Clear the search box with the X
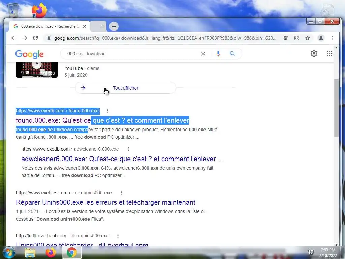The image size is (345, 259). [x=203, y=54]
